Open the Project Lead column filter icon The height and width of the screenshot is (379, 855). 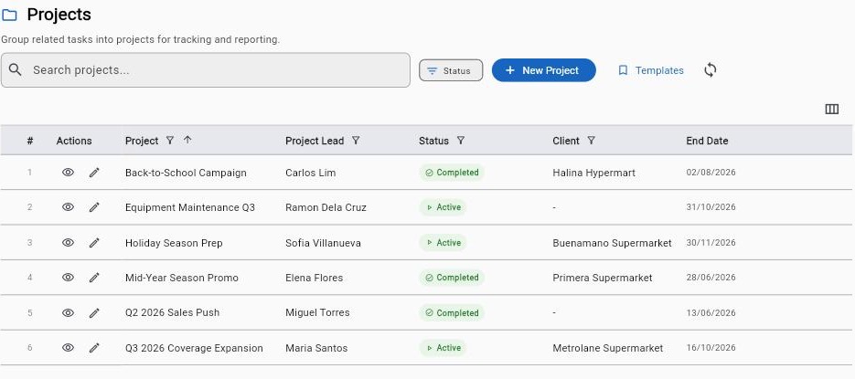356,141
